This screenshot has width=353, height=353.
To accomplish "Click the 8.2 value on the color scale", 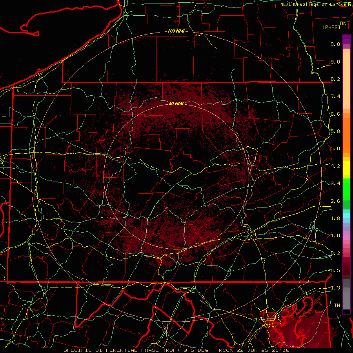I will tap(335, 79).
